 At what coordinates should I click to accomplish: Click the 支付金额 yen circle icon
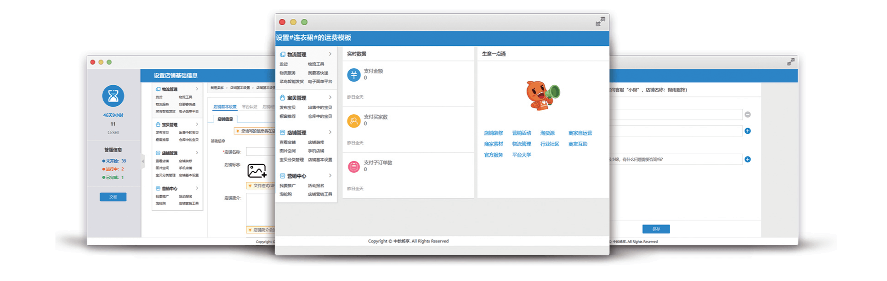coord(353,75)
